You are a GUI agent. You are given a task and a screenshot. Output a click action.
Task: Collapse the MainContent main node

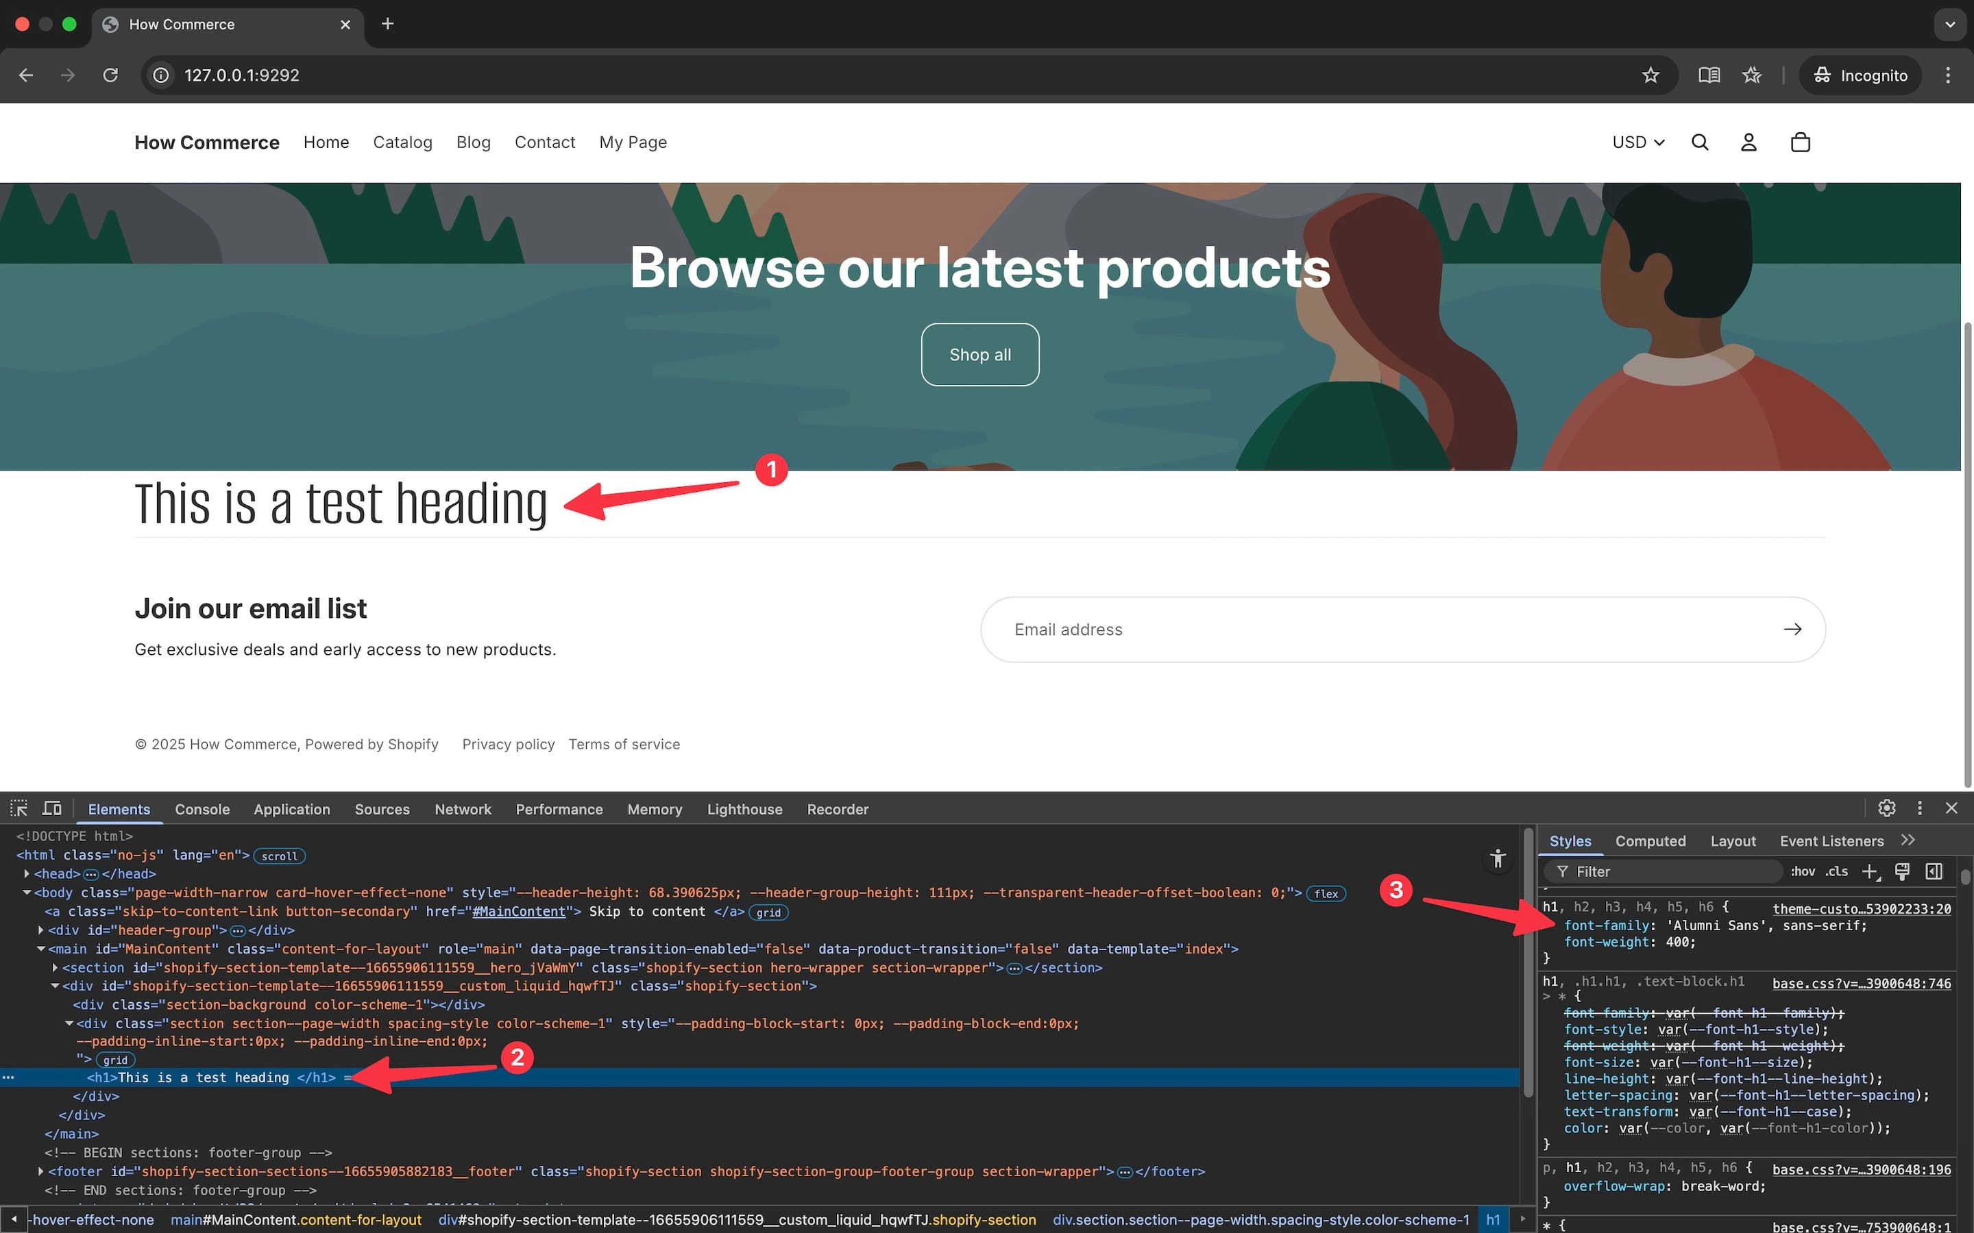click(41, 949)
